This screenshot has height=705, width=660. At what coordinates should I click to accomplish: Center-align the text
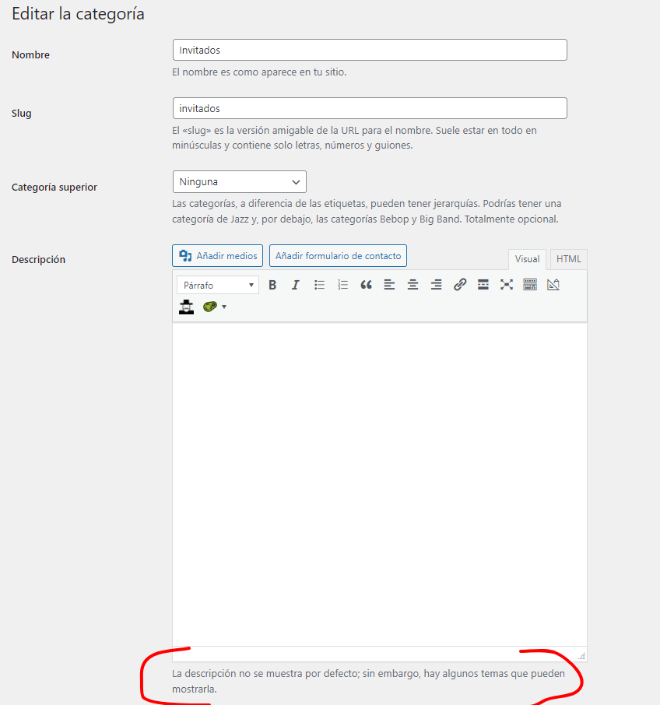[x=412, y=285]
